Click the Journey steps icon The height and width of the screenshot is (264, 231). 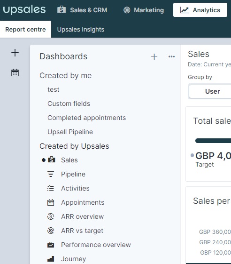tap(51, 259)
